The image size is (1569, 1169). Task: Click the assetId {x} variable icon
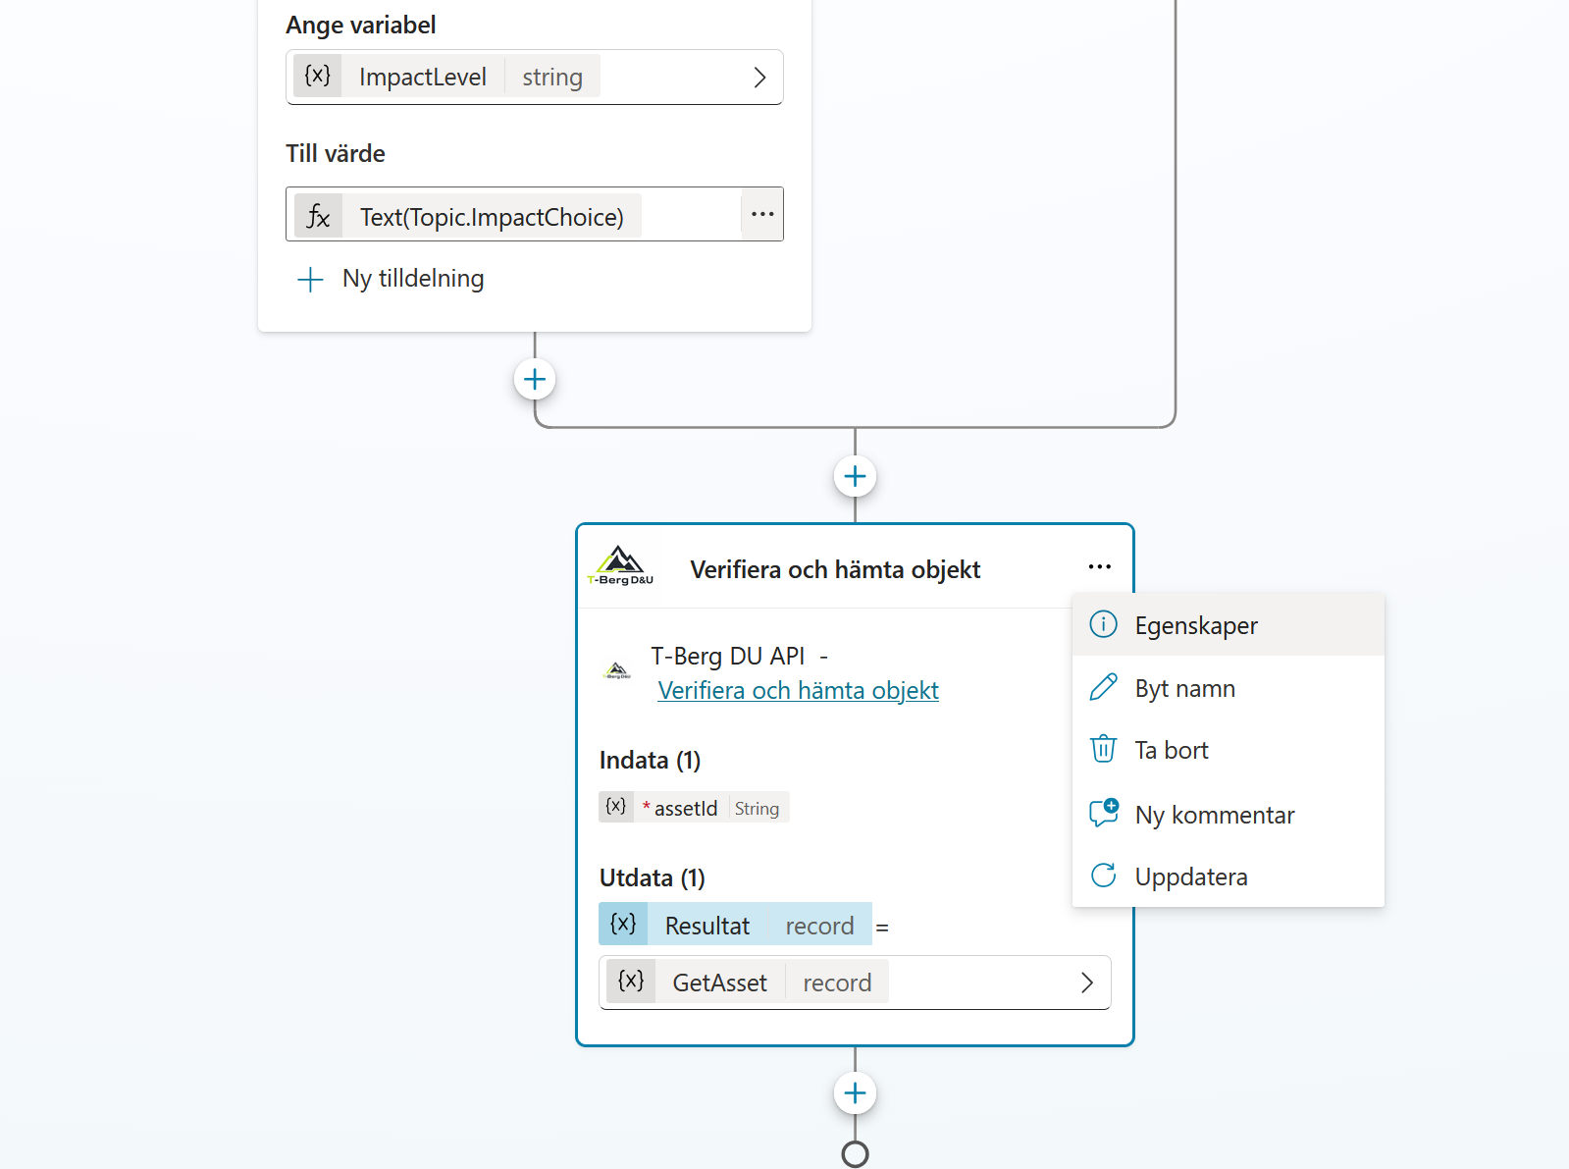(616, 807)
